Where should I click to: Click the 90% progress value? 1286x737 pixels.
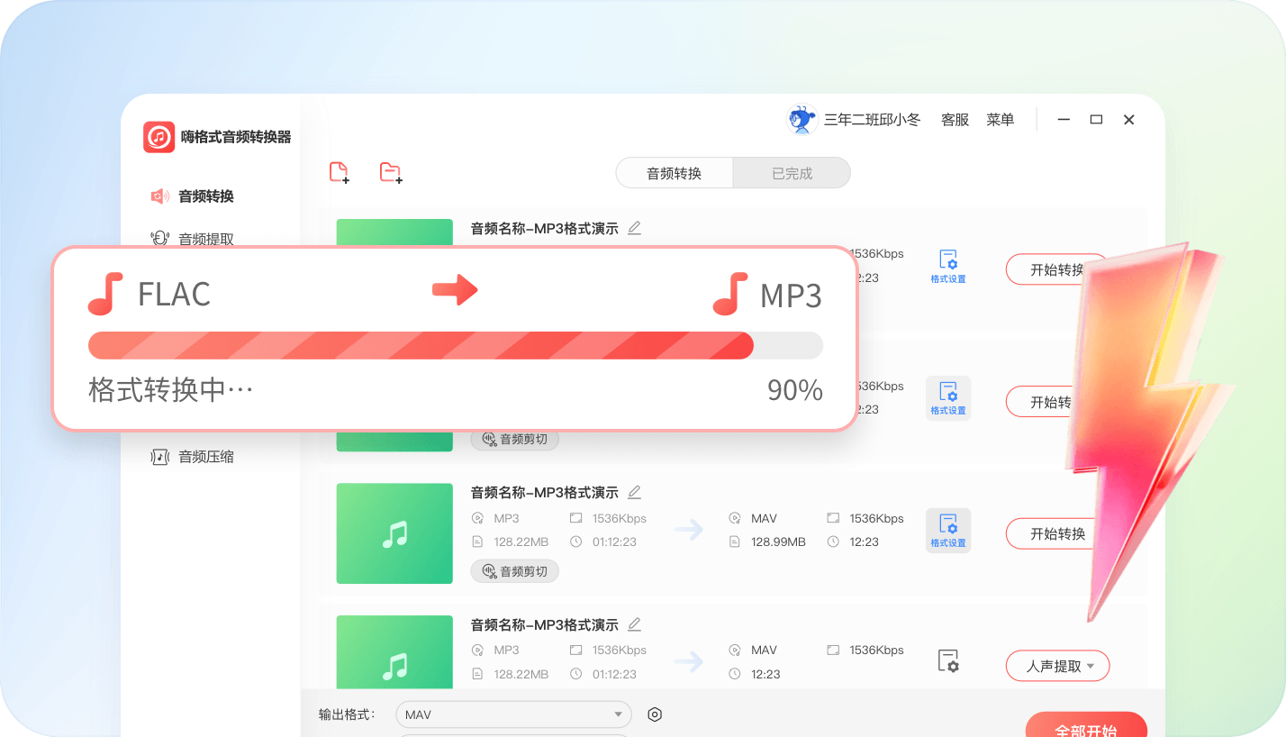(795, 390)
